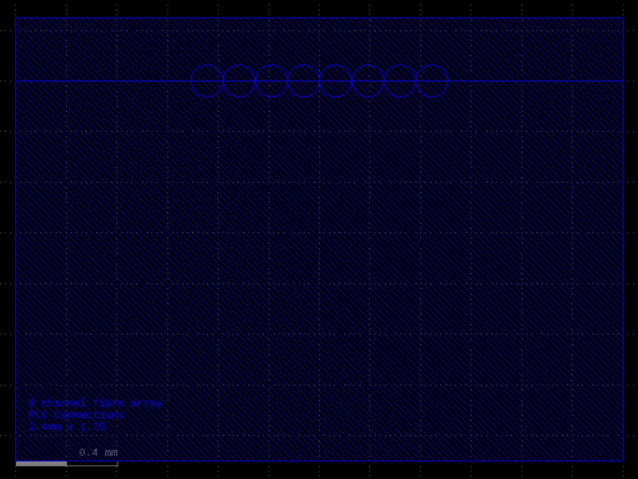638x479 pixels.
Task: Click the '0.4 mm' scale bar label
Action: coord(98,452)
